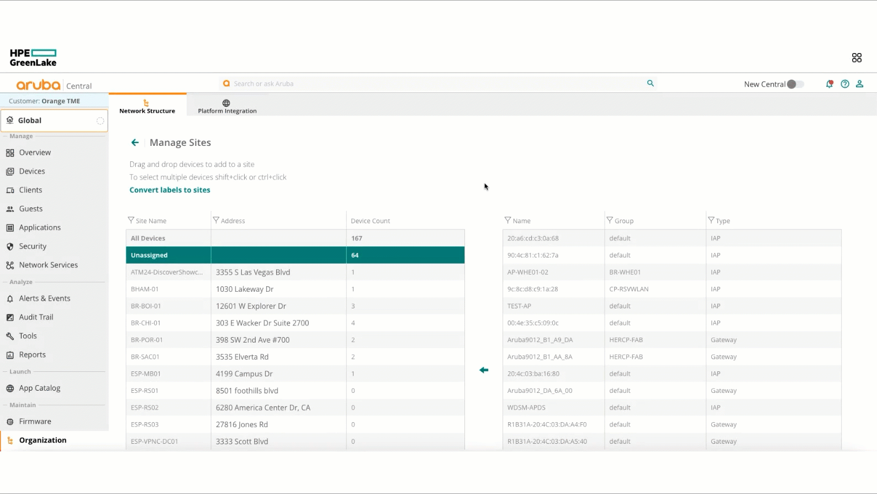Screen dimensions: 877x494
Task: Click the Firmware gear icon
Action: pyautogui.click(x=10, y=422)
